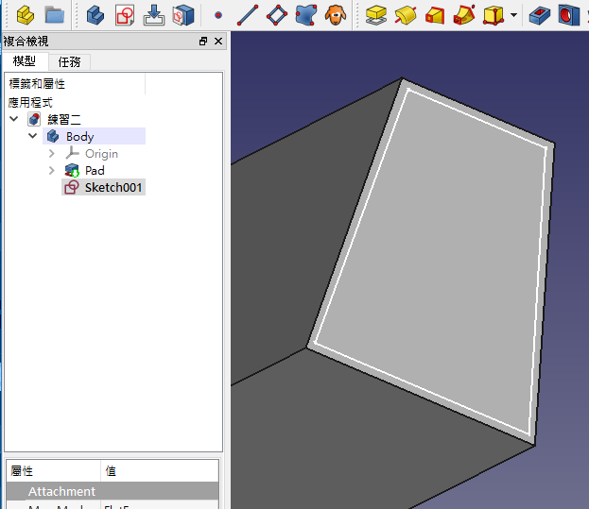Click the clone sheep icon
589x509 pixels.
click(336, 15)
